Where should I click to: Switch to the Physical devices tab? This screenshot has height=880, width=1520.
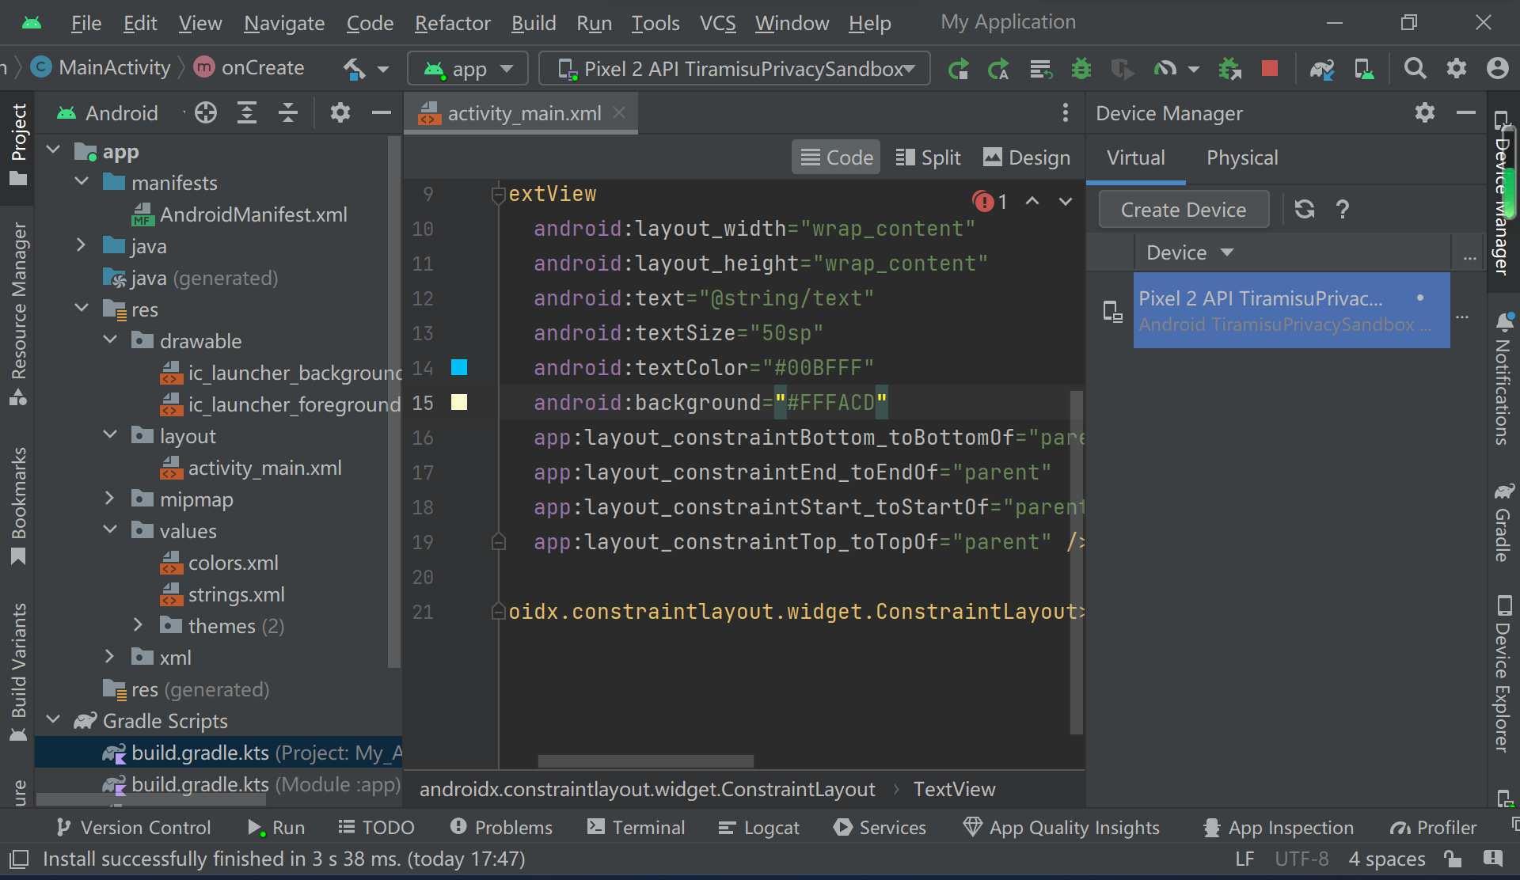[1241, 157]
